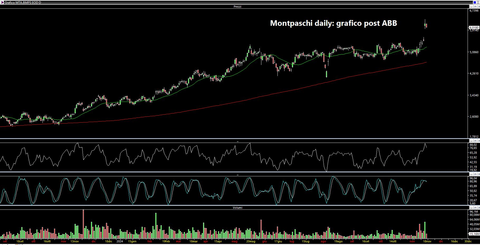Click the 19,82 RSI scale value
480x245 pixels.
click(473, 170)
